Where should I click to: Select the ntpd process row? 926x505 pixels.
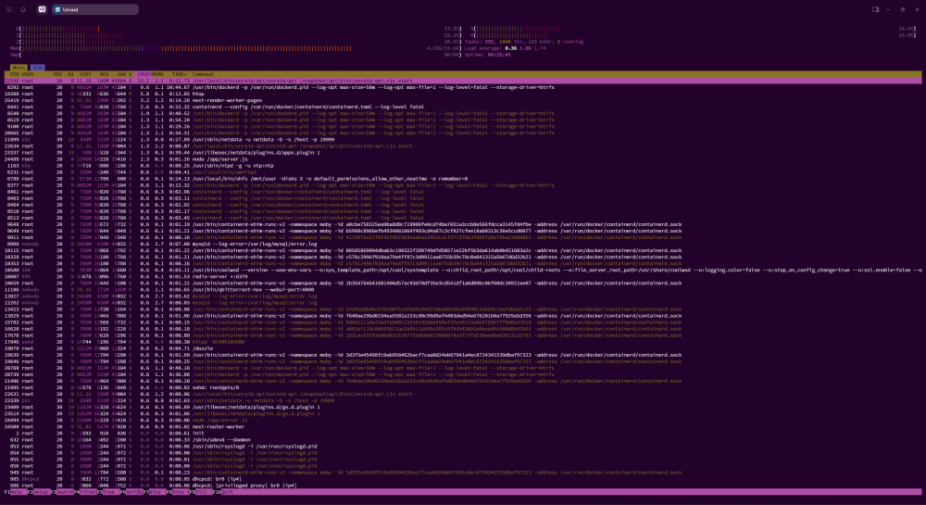(463, 166)
